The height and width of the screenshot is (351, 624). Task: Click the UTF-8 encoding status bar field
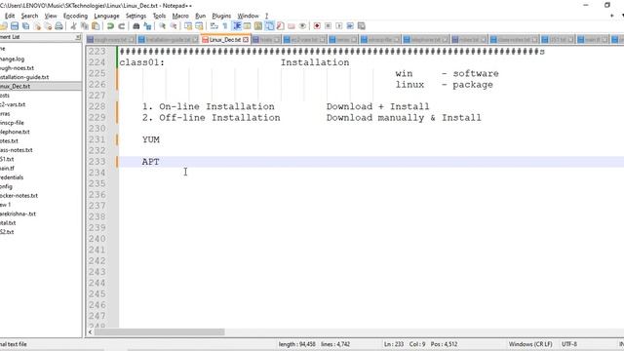tap(569, 344)
